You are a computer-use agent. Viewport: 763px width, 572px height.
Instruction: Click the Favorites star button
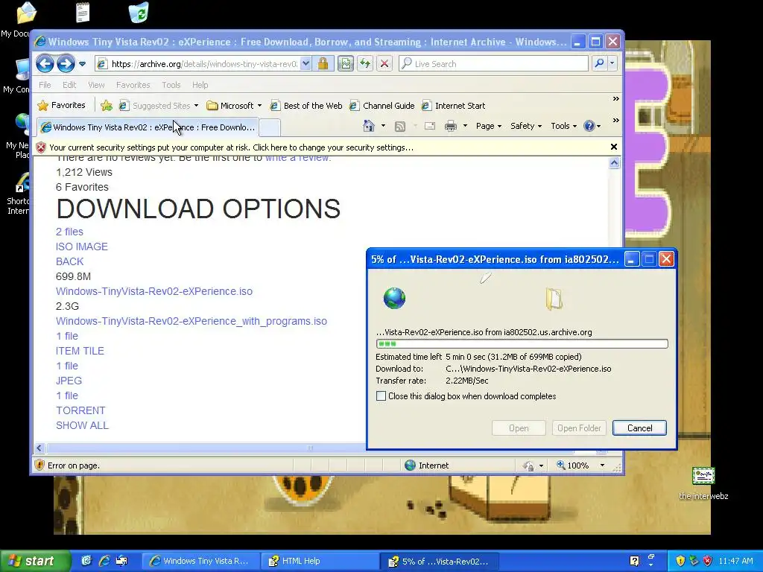pos(62,105)
